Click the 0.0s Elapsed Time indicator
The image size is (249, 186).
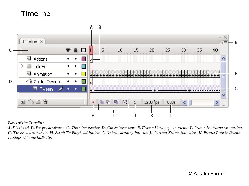coord(171,102)
